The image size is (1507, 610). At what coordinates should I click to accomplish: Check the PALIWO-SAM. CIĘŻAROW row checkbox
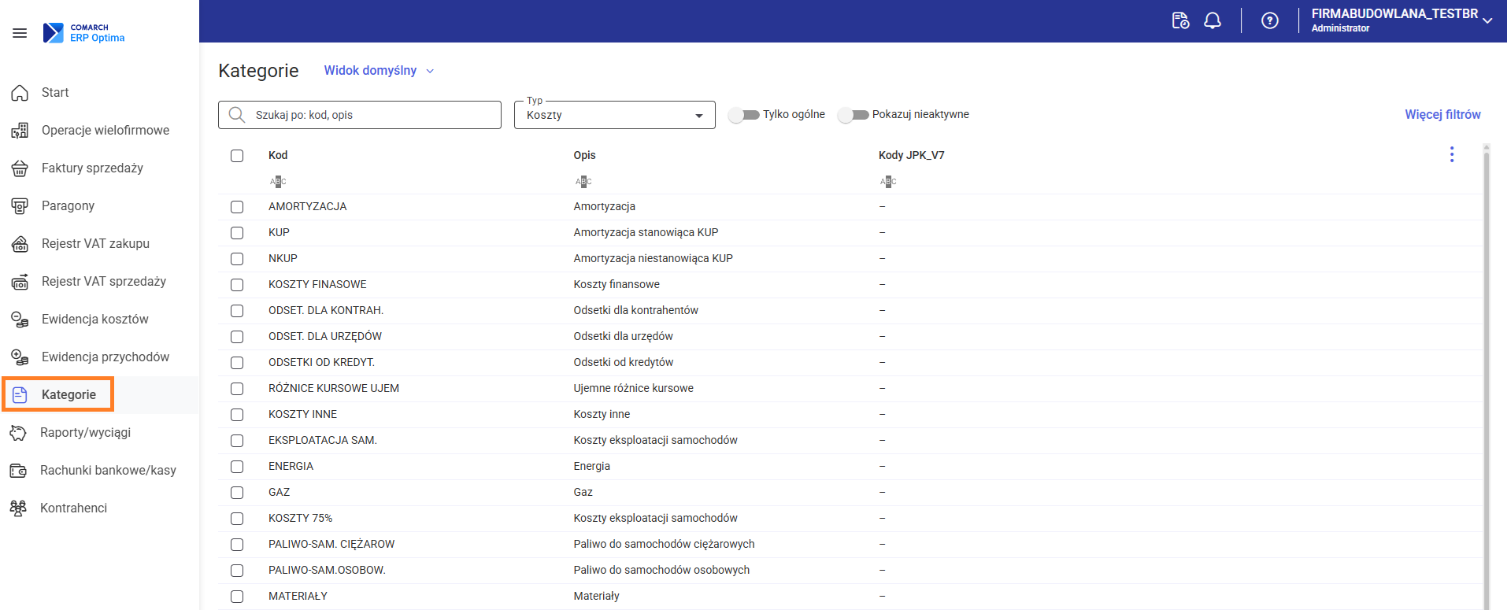[x=237, y=545]
